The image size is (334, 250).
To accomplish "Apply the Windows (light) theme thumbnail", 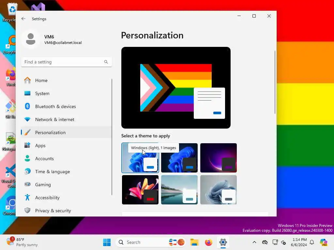I will coord(140,158).
